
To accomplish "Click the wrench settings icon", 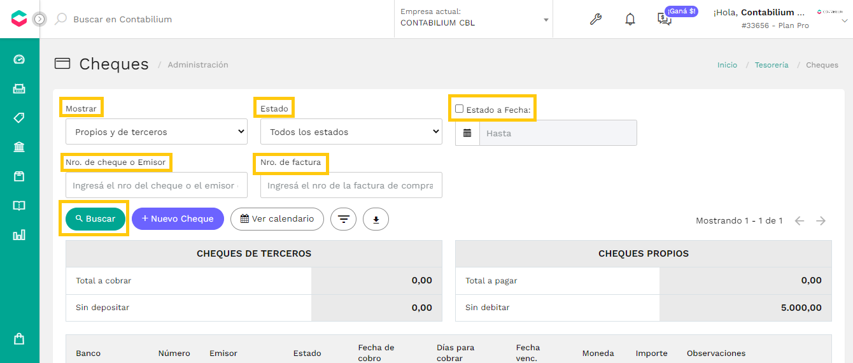I will 596,19.
